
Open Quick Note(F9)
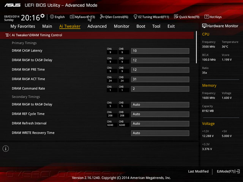pyautogui.click(x=189, y=17)
